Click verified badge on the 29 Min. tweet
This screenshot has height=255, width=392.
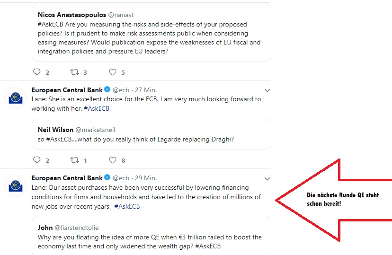[x=107, y=178]
